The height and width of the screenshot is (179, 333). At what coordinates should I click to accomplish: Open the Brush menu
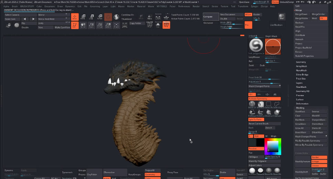click(x=15, y=7)
